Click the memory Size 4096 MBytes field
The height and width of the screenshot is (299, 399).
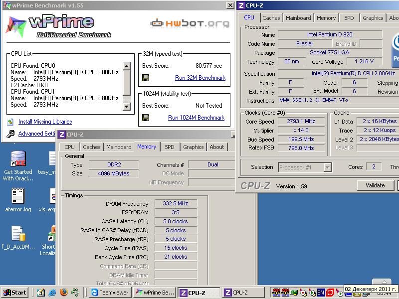pyautogui.click(x=114, y=173)
